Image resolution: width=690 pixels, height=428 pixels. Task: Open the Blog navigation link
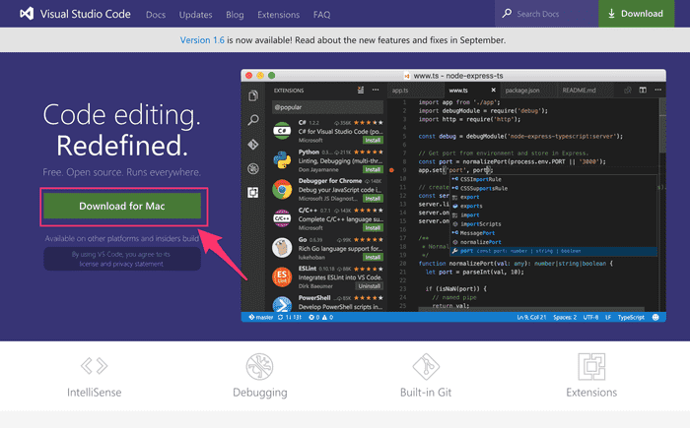233,15
